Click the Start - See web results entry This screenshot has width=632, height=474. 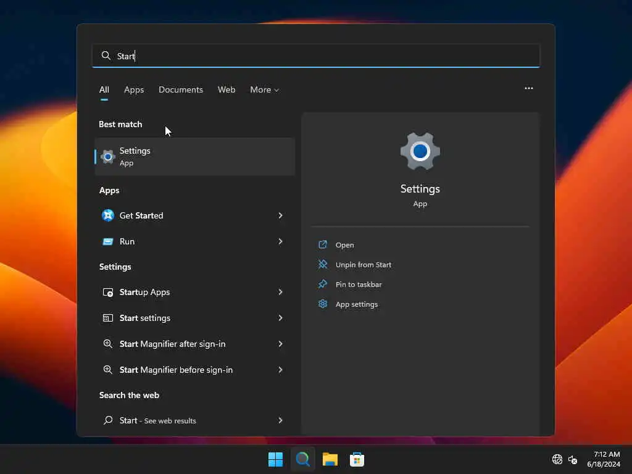coord(194,420)
